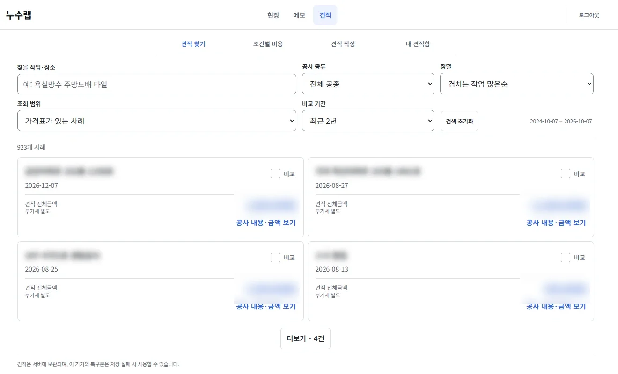This screenshot has height=374, width=618.
Task: Open the 공사 종류 dropdown showing 전체 공종
Action: click(368, 84)
